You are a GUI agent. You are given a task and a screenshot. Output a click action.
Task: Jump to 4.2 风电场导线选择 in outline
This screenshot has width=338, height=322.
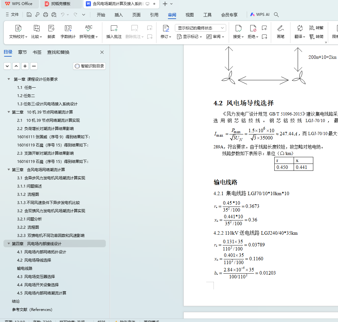coord(34,260)
